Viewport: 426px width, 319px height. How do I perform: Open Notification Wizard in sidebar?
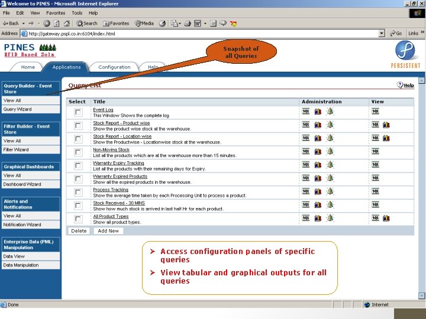31,224
